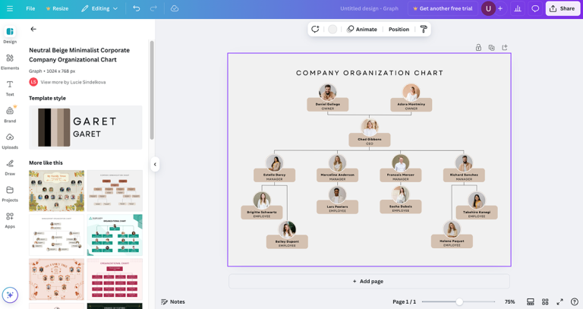The height and width of the screenshot is (309, 583).
Task: Select the Richard Sanchez manager card
Action: coord(464,175)
